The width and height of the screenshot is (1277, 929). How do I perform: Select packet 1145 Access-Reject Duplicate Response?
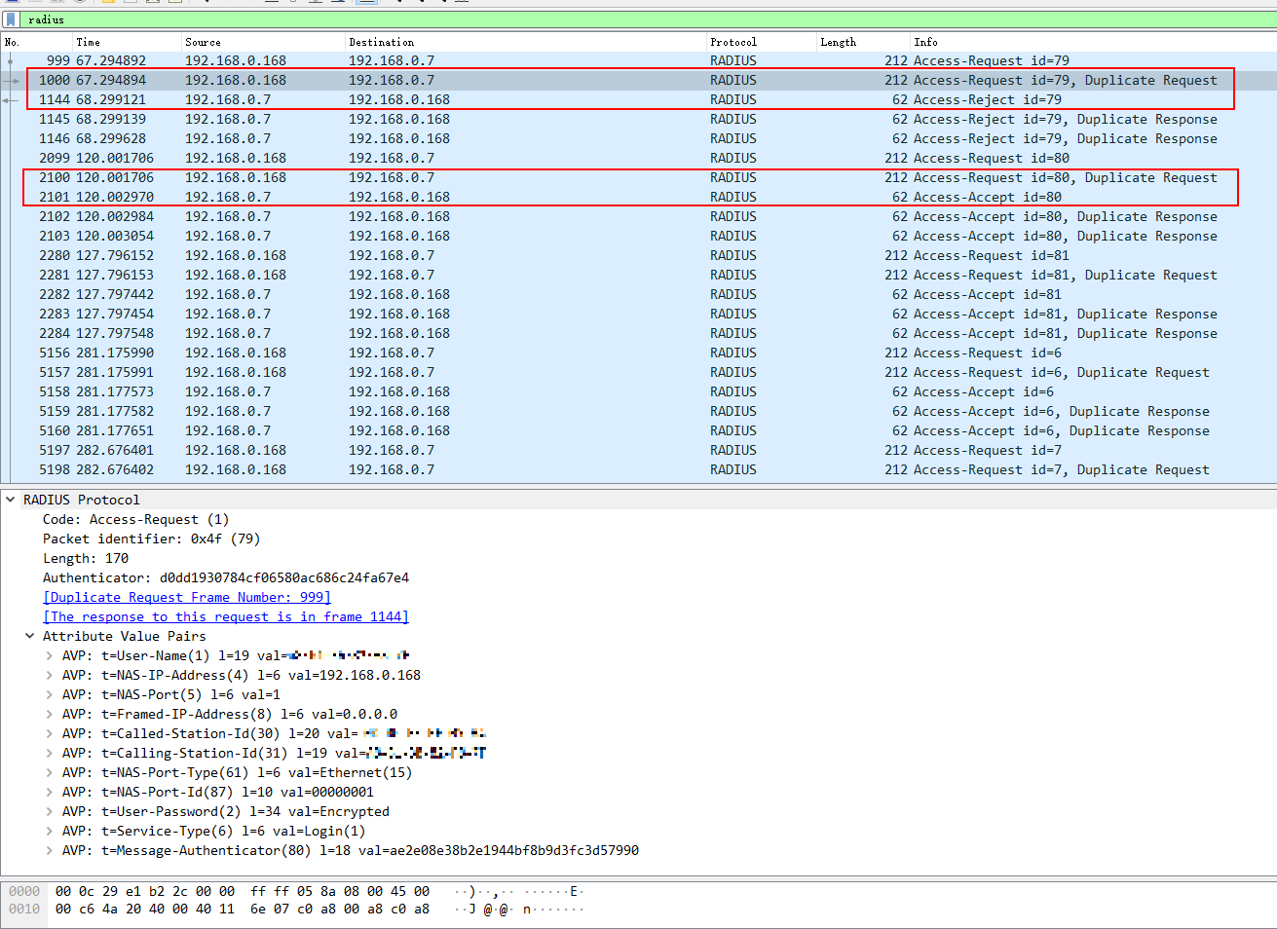pyautogui.click(x=638, y=119)
